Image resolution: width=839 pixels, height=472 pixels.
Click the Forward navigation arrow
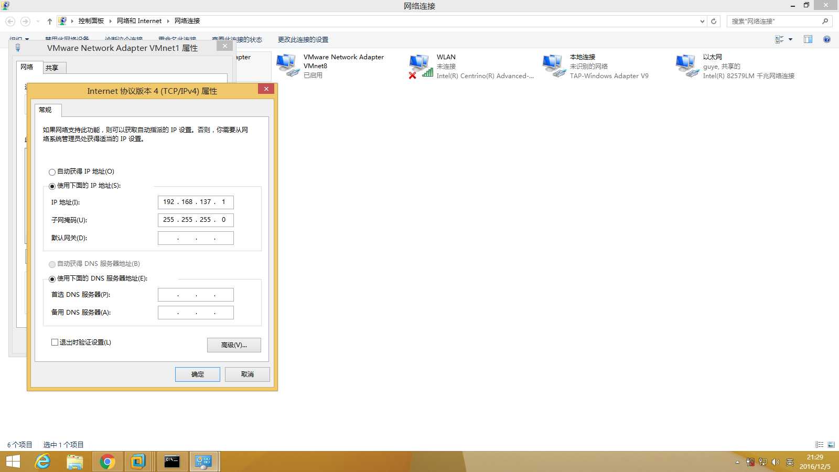pos(25,22)
